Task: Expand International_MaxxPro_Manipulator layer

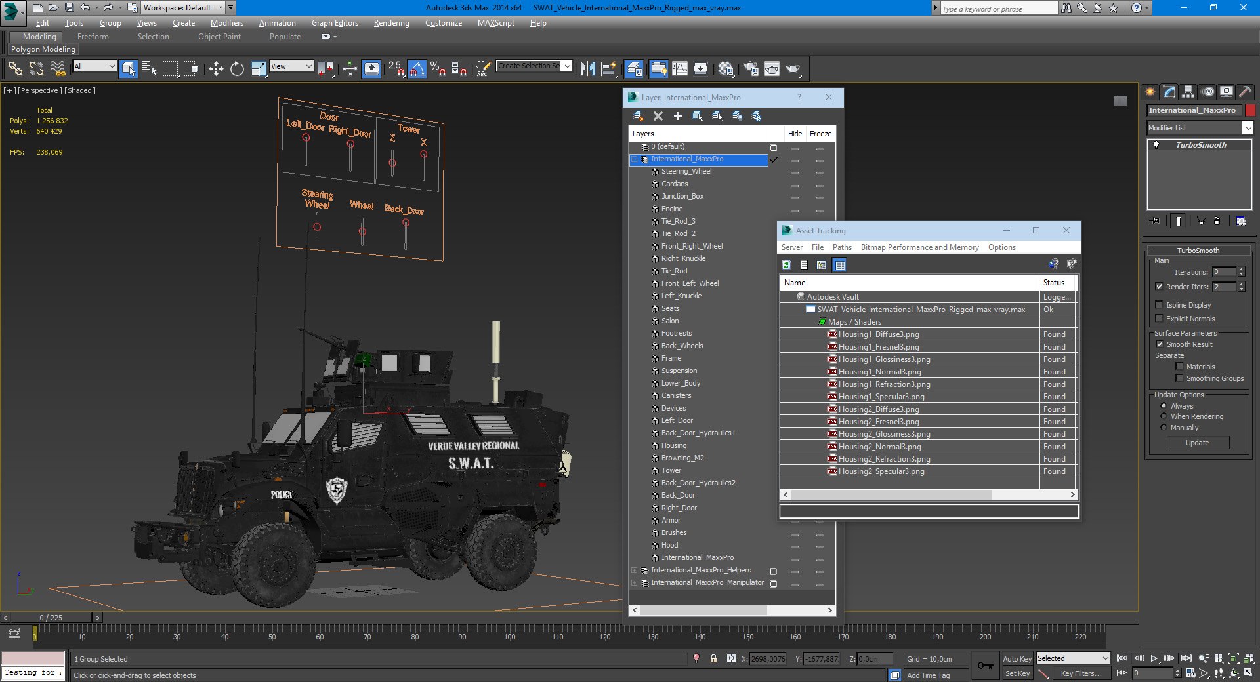Action: (x=634, y=583)
